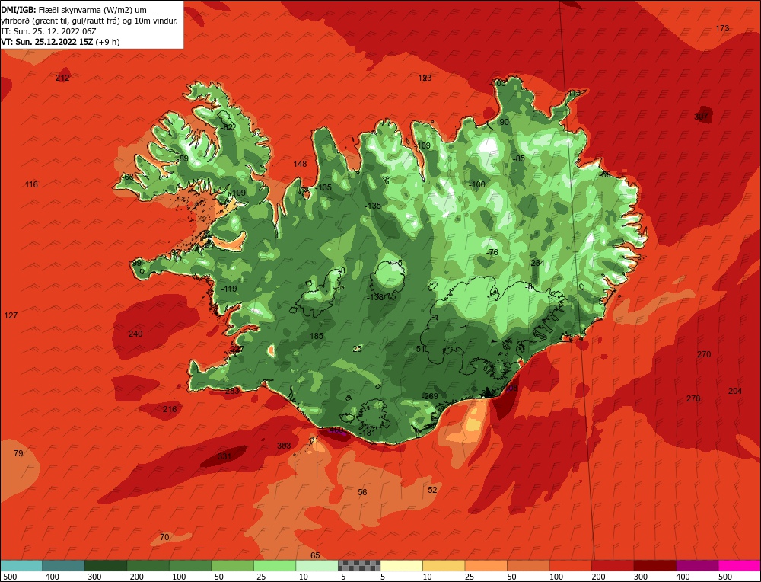Click the value 307 on the dark red spot
This screenshot has height=582, width=761.
coord(701,117)
